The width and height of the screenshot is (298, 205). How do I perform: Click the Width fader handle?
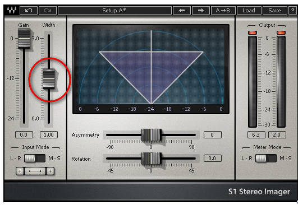tap(49, 78)
